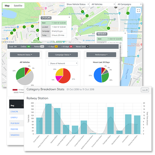Filter by >5 days 15 vehicles
Image resolution: width=155 pixels, height=155 pixels.
click(x=53, y=47)
